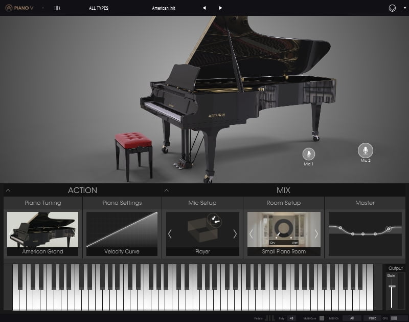The image size is (409, 322).
Task: Click the highlighted rightmost EQ band point
Action: (x=389, y=229)
